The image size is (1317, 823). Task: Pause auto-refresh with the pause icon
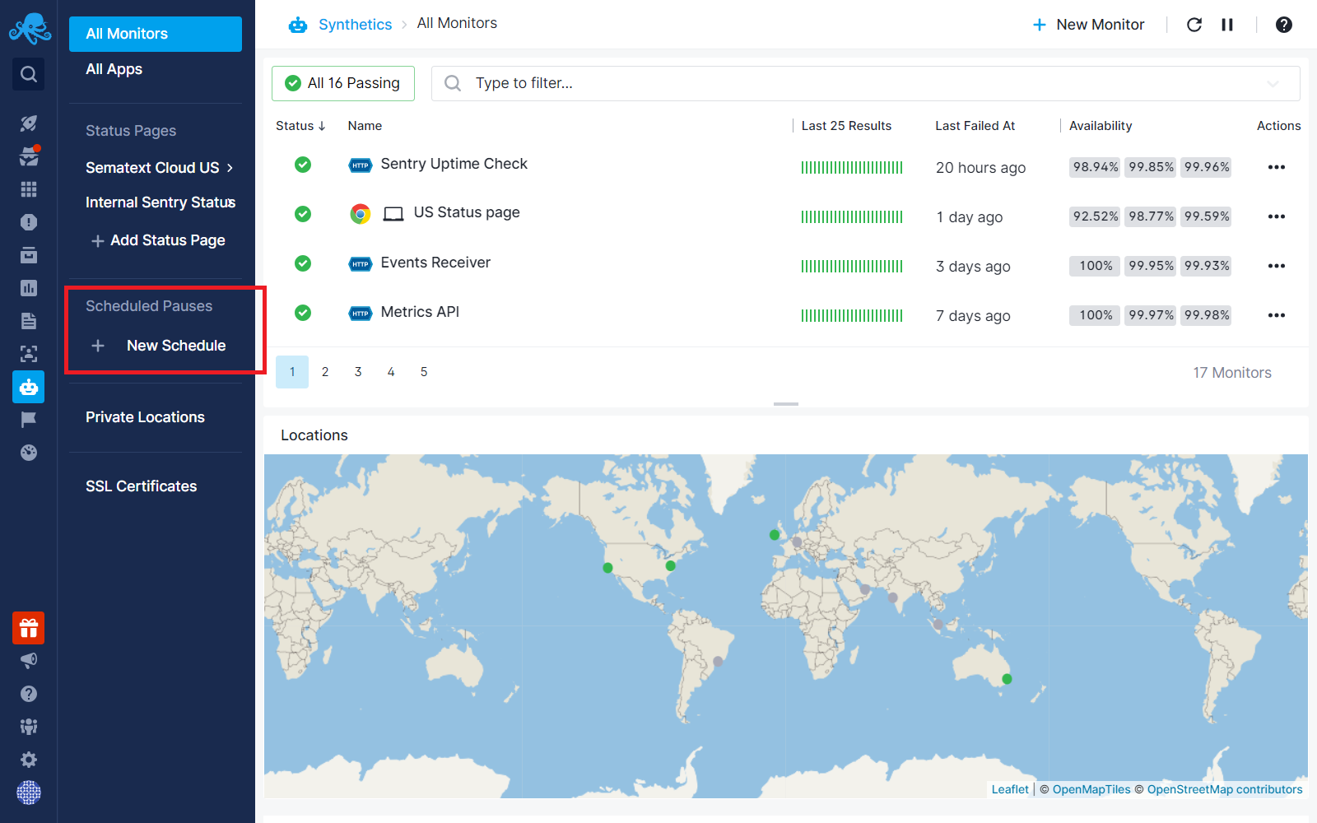[x=1227, y=25]
